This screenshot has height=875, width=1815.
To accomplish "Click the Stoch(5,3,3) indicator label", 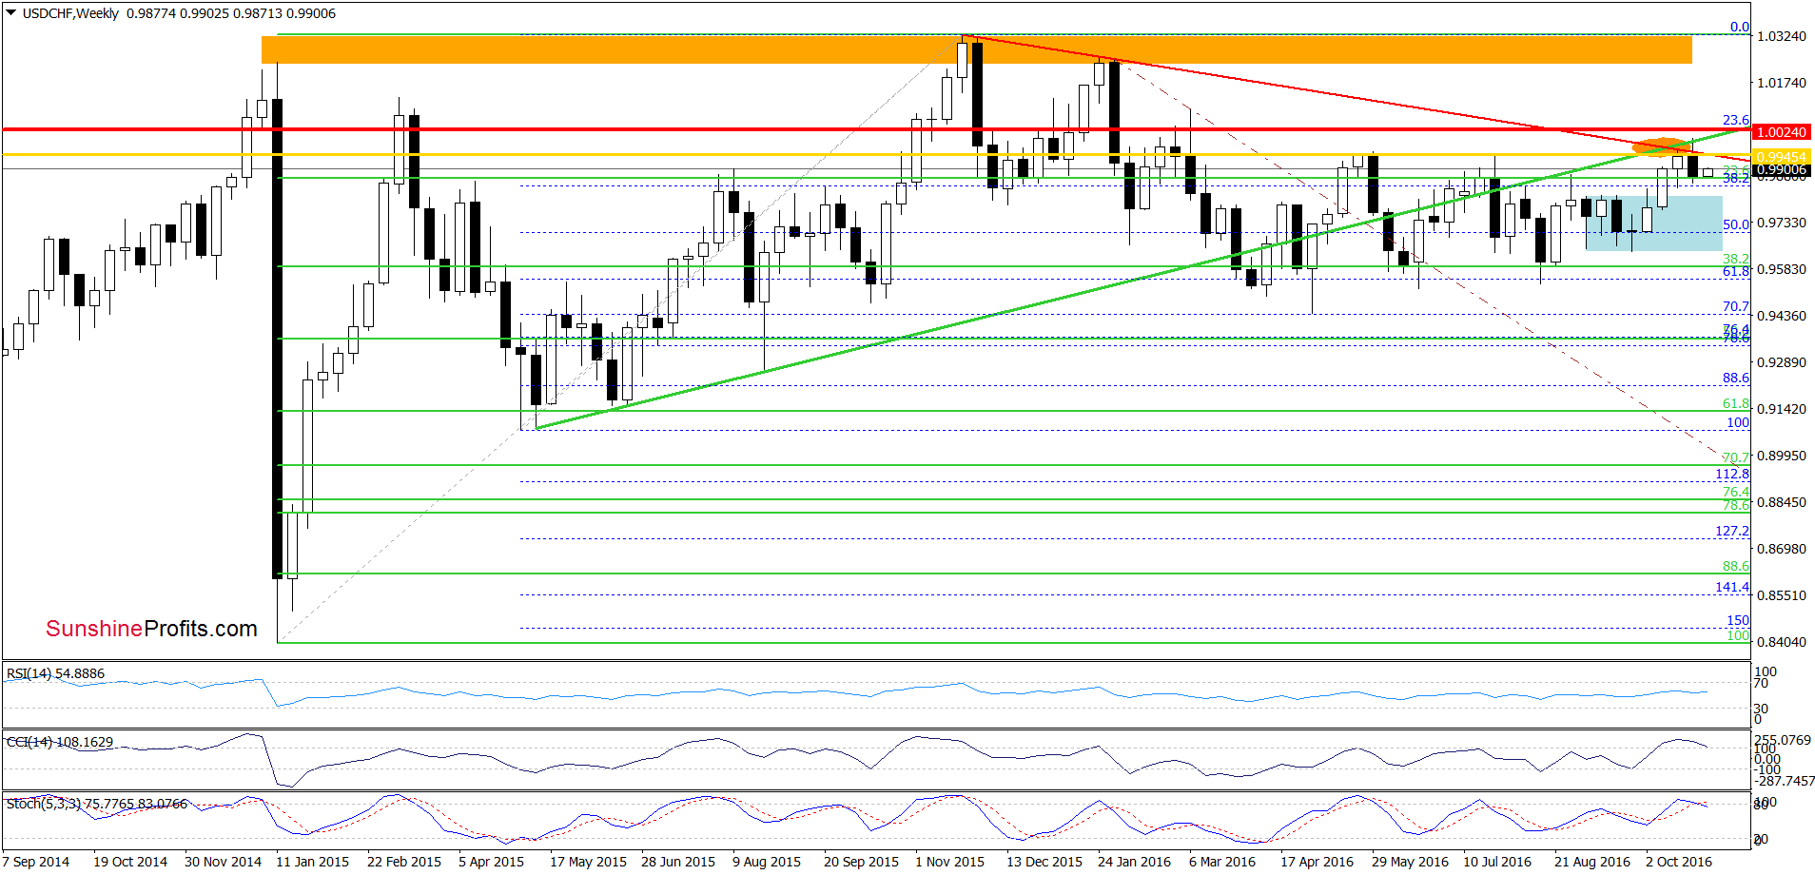I will click(97, 804).
